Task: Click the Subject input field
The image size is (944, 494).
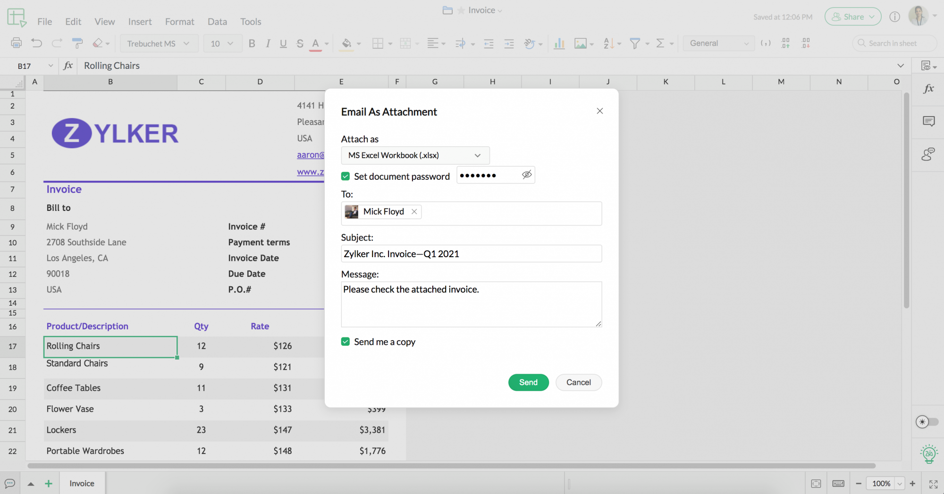Action: [471, 254]
